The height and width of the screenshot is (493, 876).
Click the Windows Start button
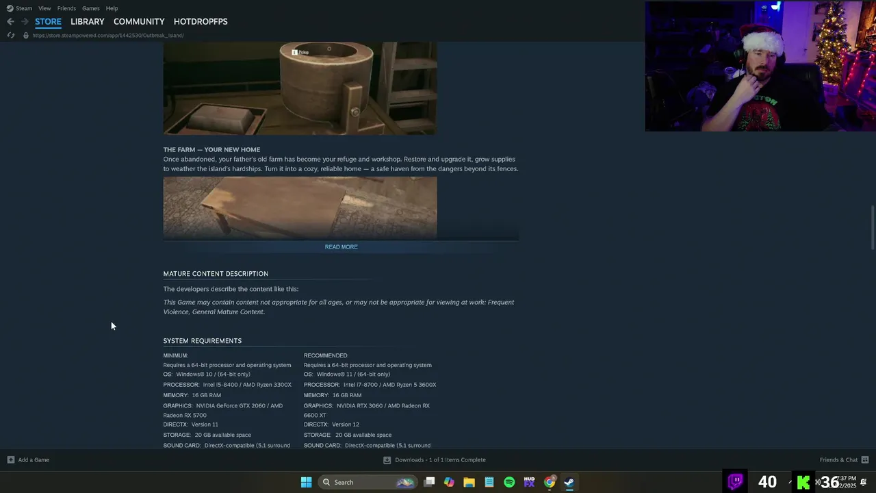point(306,482)
